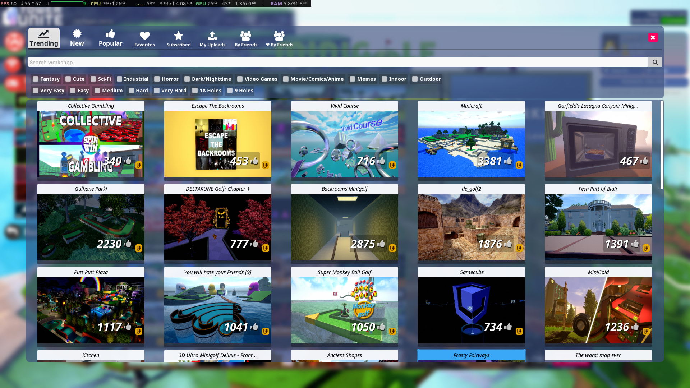Viewport: 690px width, 388px height.
Task: Click the The worst map ever title
Action: coord(598,355)
